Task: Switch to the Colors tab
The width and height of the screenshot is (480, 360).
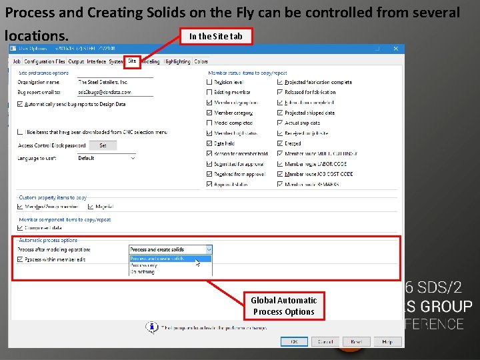Action: 201,61
